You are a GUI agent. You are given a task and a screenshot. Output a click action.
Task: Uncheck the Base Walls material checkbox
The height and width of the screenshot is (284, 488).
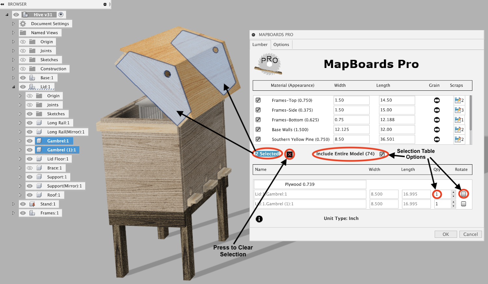point(258,129)
